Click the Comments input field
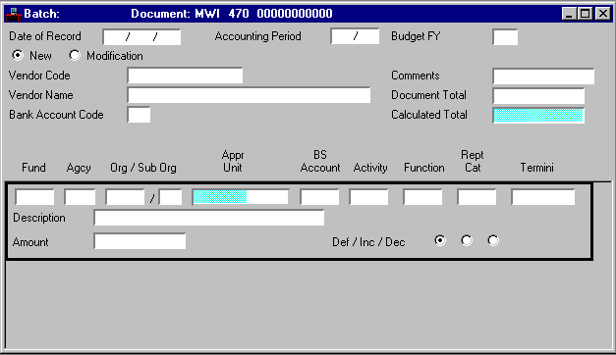 pyautogui.click(x=543, y=76)
